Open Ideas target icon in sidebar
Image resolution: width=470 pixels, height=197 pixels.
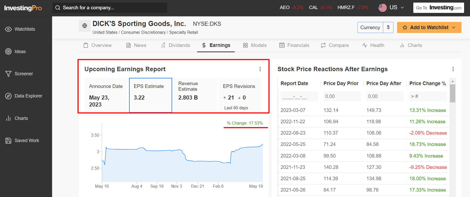(x=9, y=52)
